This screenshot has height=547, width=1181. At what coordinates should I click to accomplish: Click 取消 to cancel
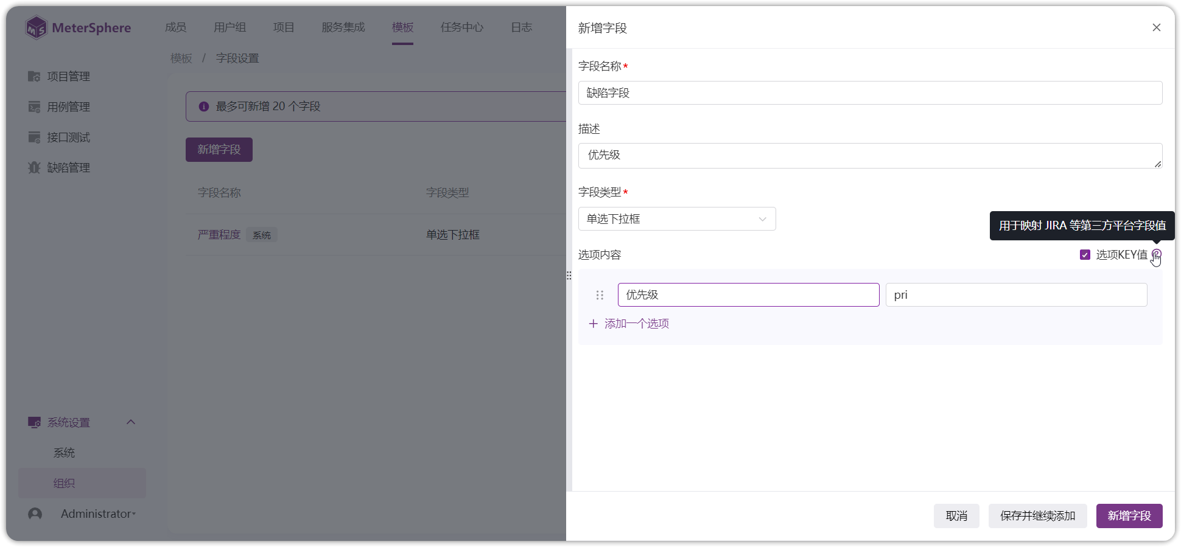956,516
